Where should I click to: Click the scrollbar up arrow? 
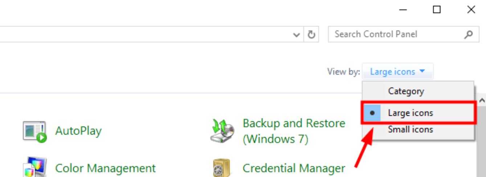[x=482, y=100]
